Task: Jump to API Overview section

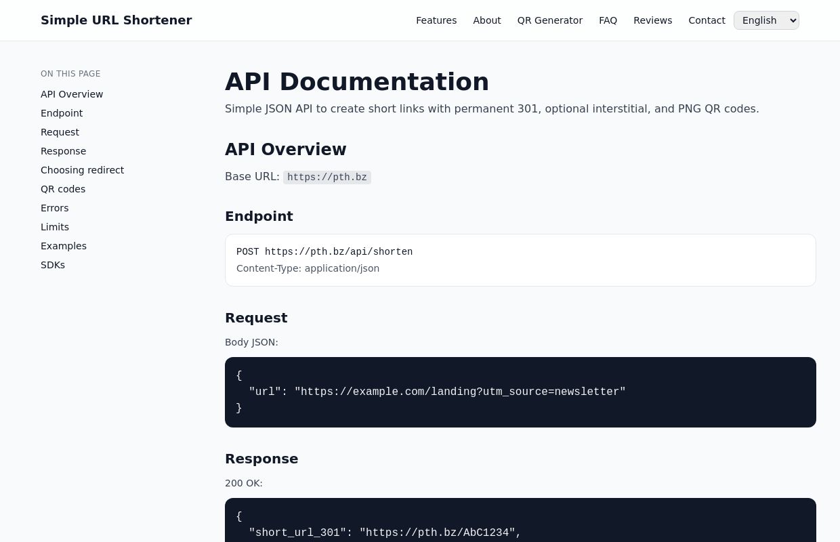Action: point(72,94)
